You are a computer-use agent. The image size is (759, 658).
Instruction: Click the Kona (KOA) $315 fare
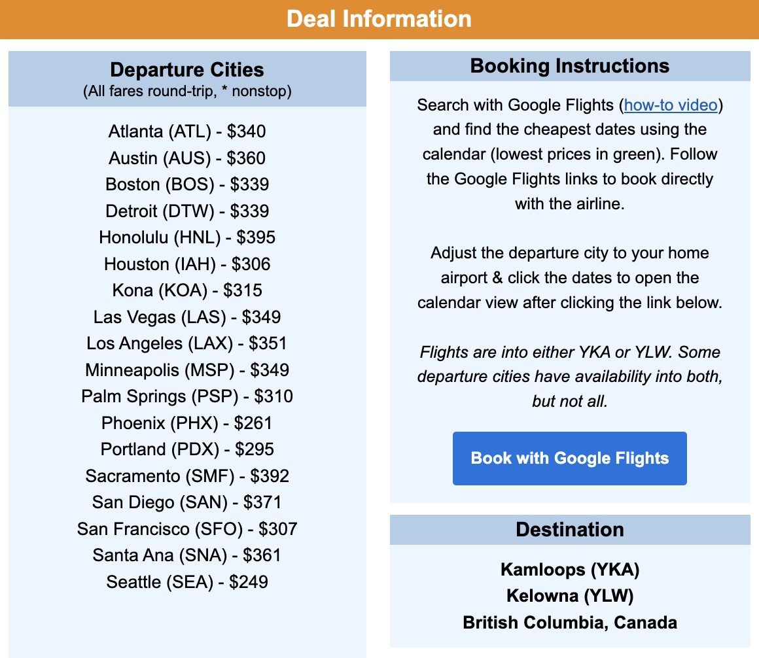click(185, 290)
